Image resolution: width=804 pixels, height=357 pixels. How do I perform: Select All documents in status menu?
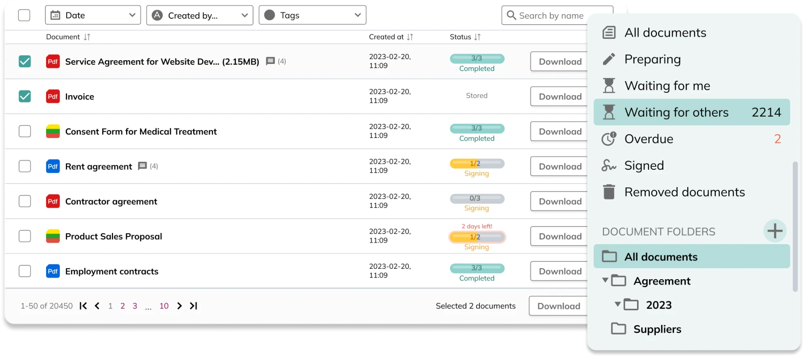pos(692,33)
